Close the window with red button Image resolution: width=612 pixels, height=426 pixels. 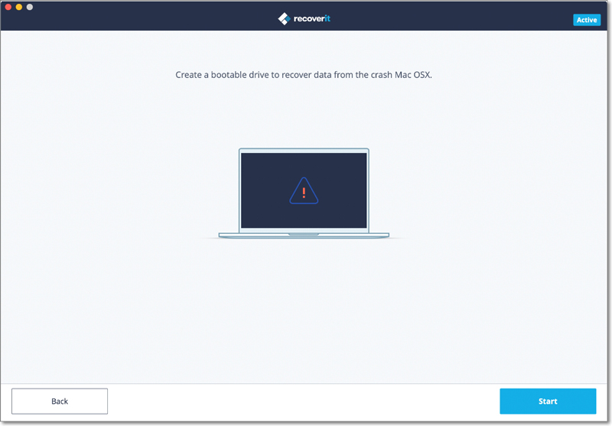(x=8, y=7)
